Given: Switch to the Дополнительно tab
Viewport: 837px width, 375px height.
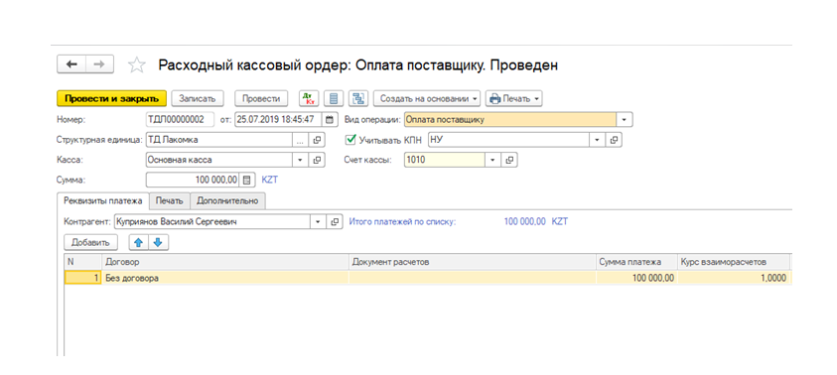Looking at the screenshot, I should 227,200.
